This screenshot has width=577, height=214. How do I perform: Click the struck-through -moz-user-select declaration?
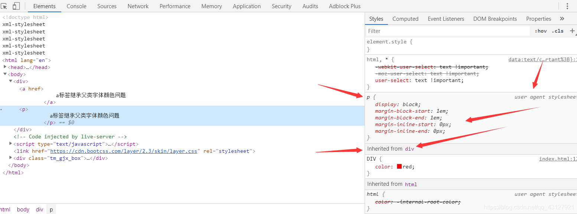pyautogui.click(x=427, y=73)
